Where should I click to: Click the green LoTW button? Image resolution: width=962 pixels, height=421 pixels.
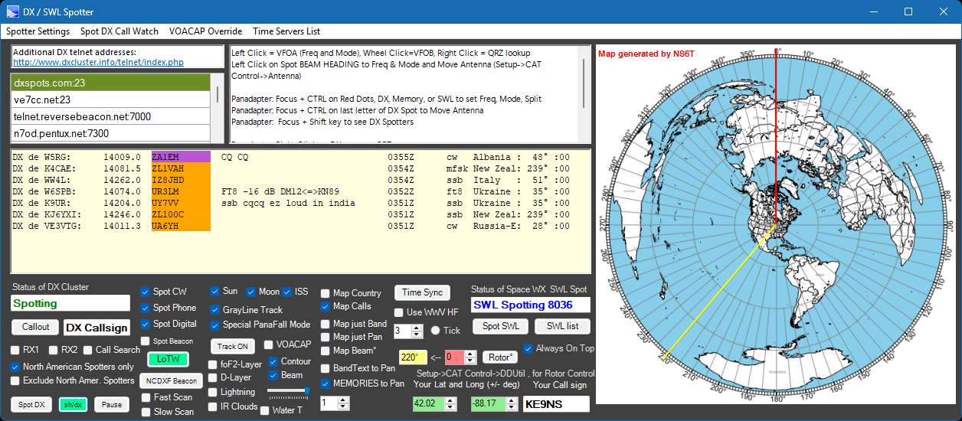(167, 359)
